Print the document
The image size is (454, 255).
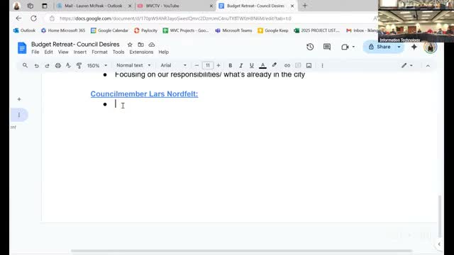58,66
